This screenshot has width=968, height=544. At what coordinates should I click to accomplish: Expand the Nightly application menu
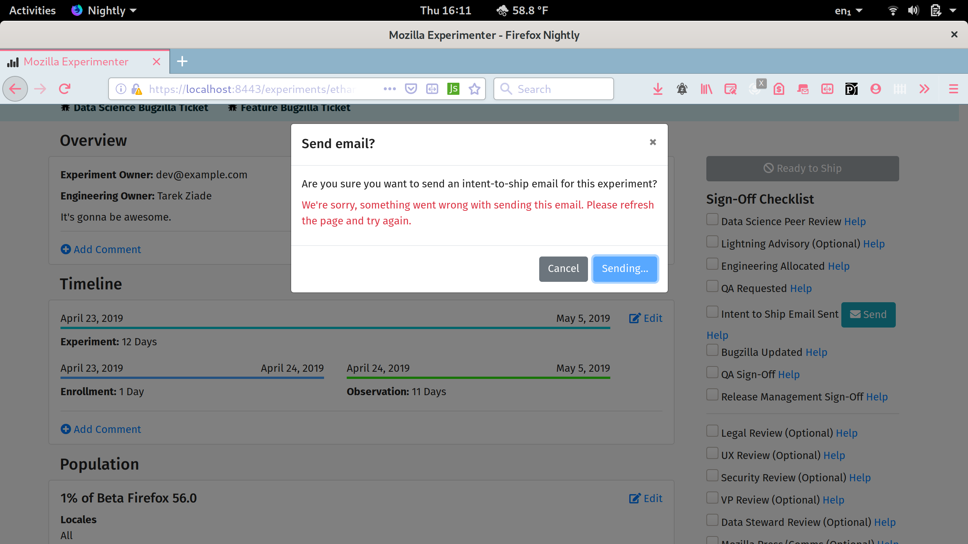click(104, 11)
